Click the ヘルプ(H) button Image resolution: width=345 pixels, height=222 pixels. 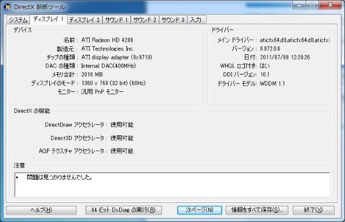[x=41, y=210]
